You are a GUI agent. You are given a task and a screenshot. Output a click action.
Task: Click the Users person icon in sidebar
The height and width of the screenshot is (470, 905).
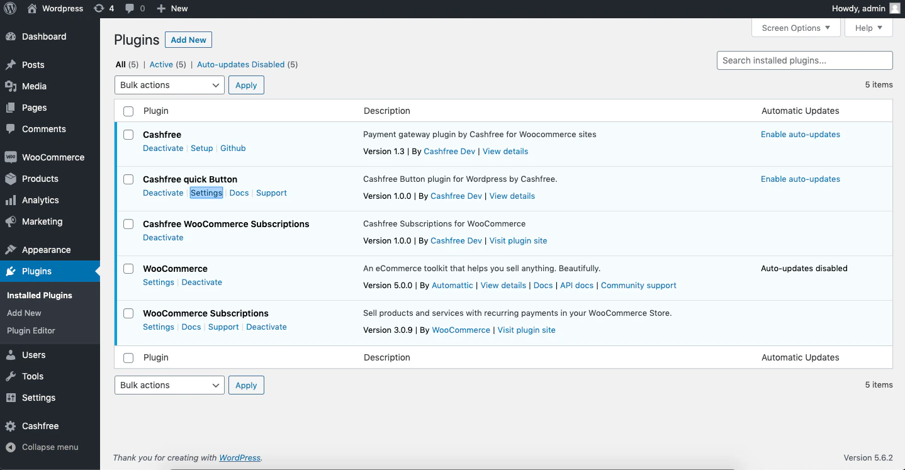[11, 355]
